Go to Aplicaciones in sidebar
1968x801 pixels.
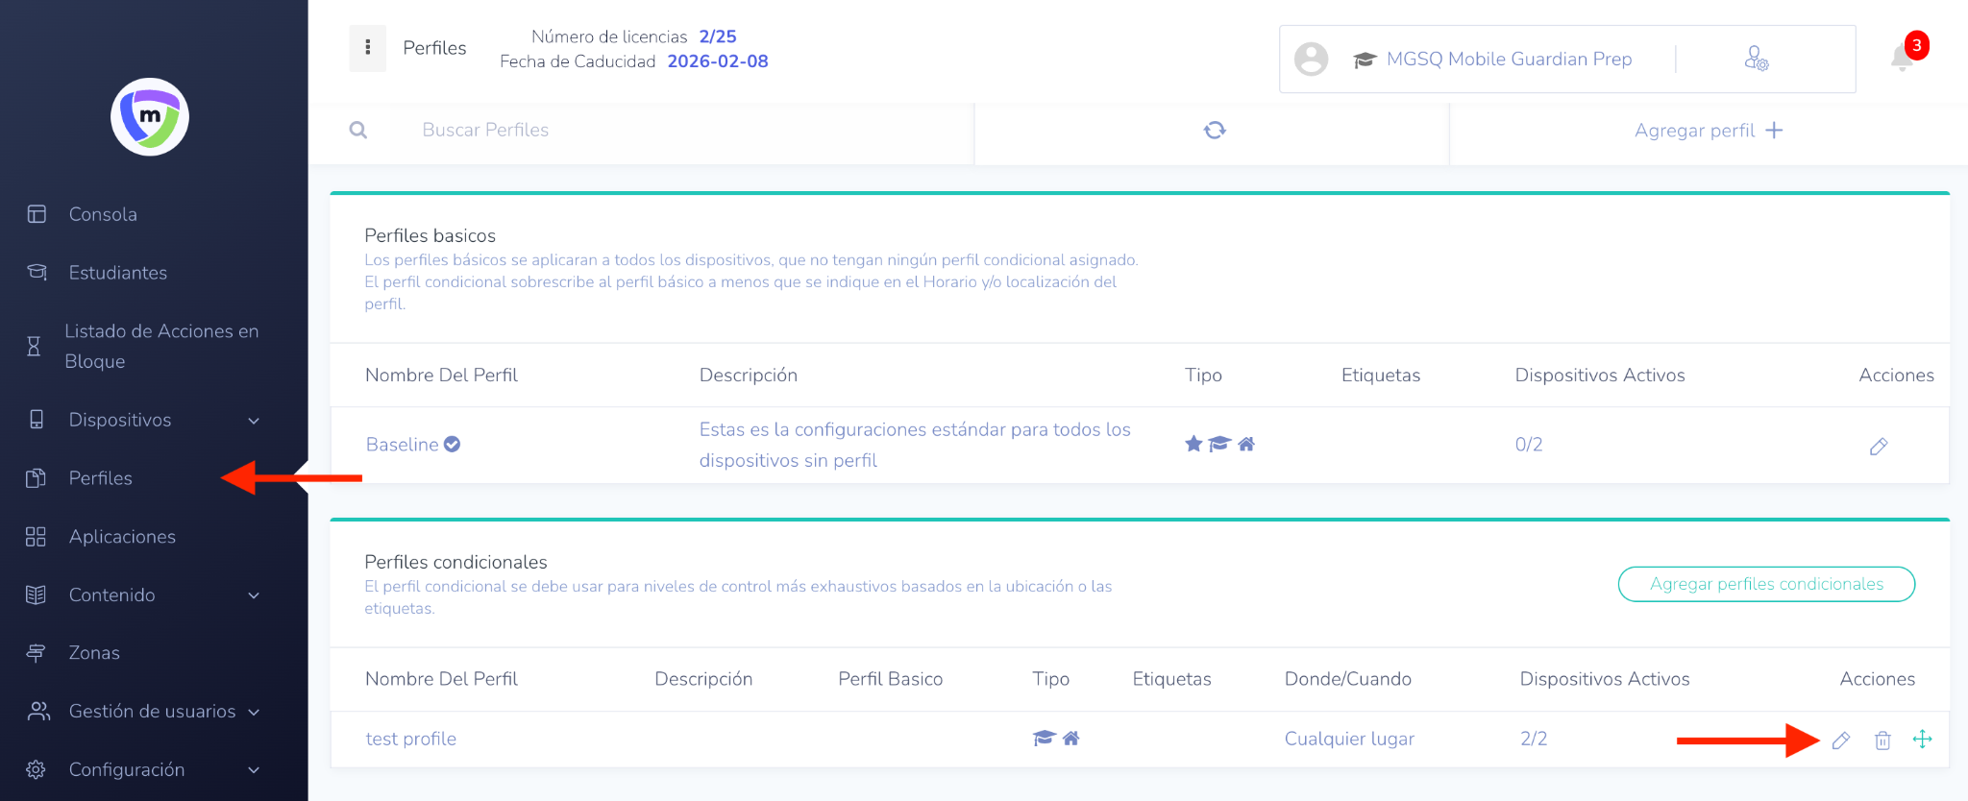pyautogui.click(x=122, y=537)
